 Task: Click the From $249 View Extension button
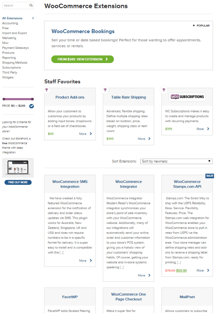tap(82, 59)
